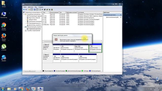Toggle the Action pane toolbar icon
Screen dimensions: 162x91
[37, 10]
